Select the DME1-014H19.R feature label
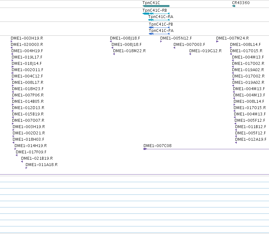The width and height of the screenshot is (269, 234). pyautogui.click(x=31, y=146)
